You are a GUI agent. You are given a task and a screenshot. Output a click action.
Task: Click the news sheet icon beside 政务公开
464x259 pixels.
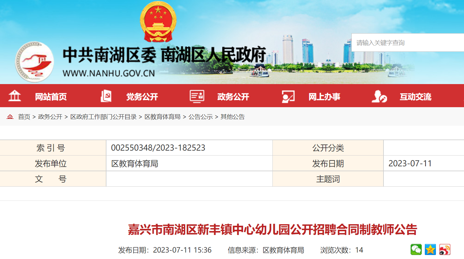(x=197, y=96)
